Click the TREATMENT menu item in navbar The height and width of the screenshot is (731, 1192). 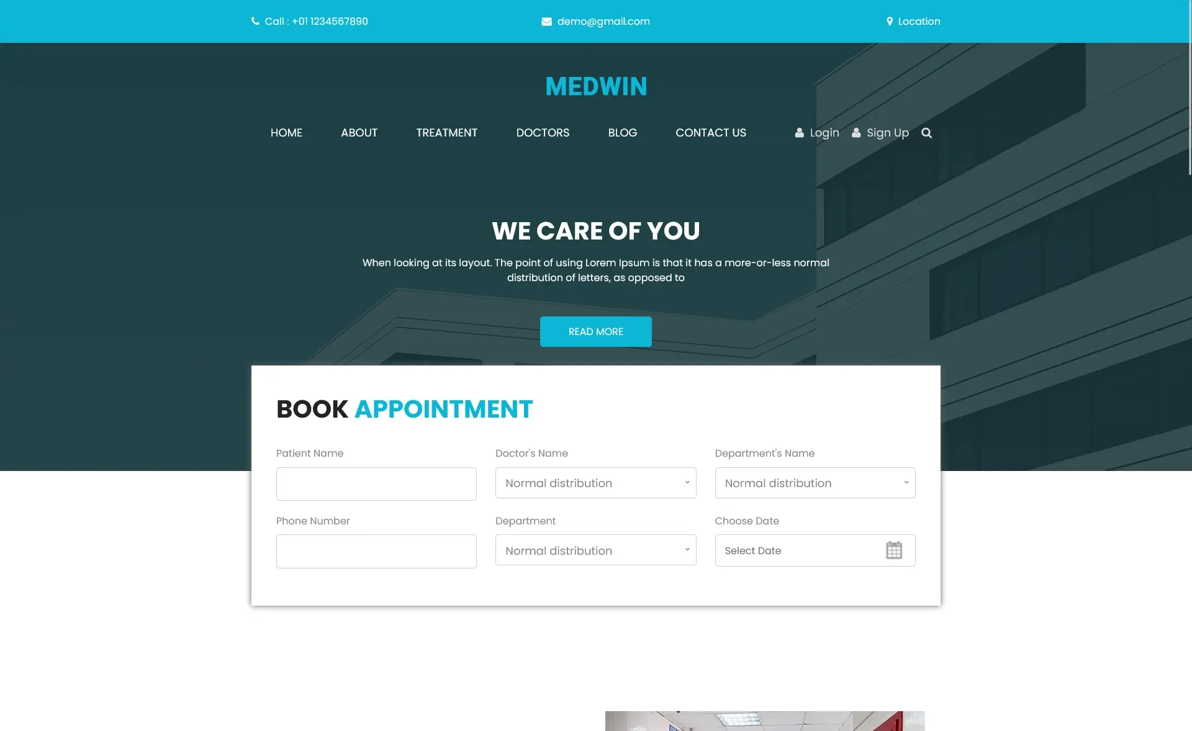pyautogui.click(x=446, y=132)
